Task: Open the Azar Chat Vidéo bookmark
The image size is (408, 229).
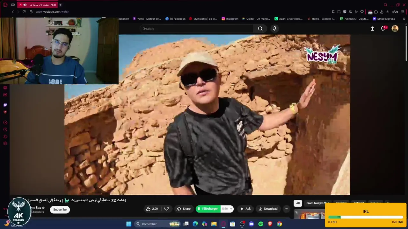Action: click(x=288, y=19)
